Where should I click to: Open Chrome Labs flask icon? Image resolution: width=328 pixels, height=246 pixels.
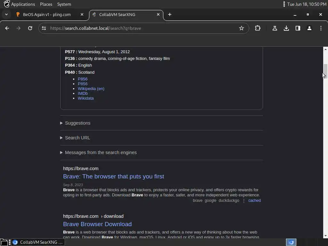(275, 28)
